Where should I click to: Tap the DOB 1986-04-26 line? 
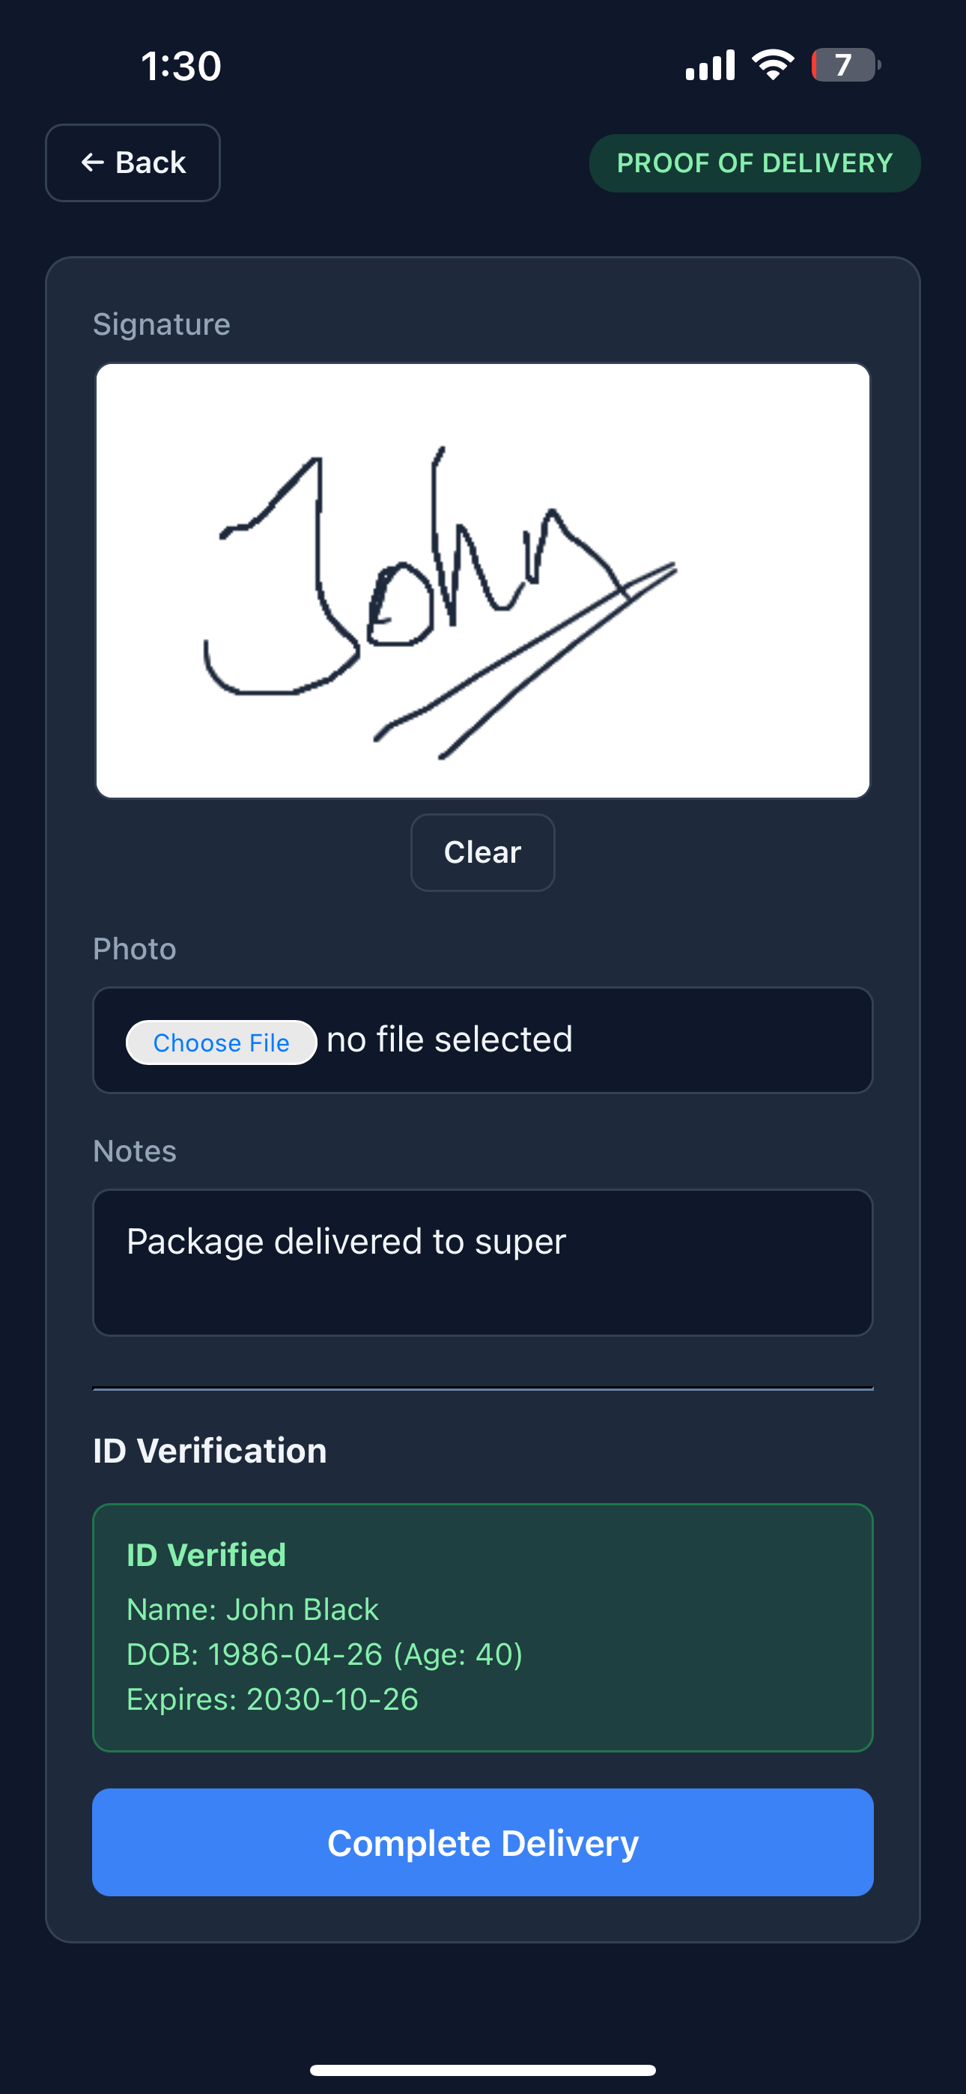(324, 1654)
